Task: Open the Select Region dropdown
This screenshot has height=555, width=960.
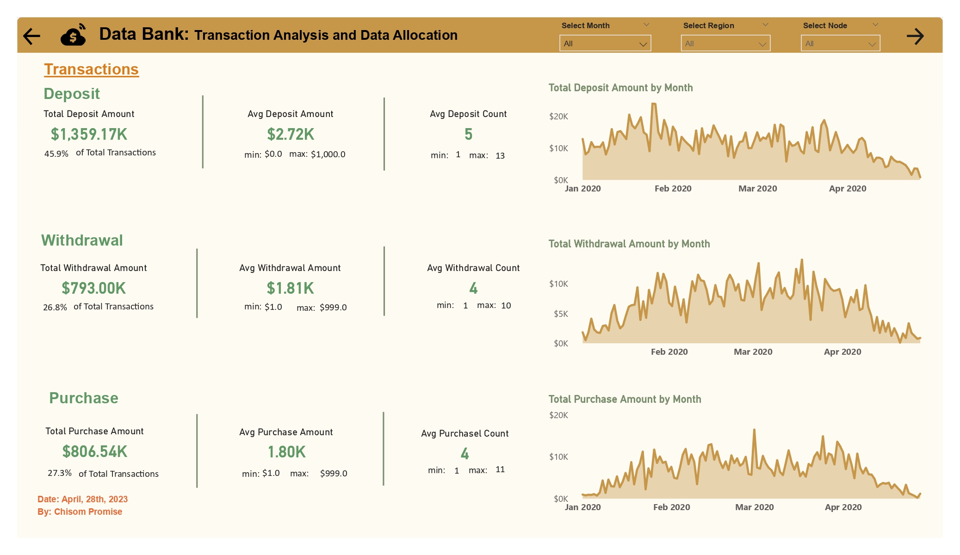Action: coord(725,43)
